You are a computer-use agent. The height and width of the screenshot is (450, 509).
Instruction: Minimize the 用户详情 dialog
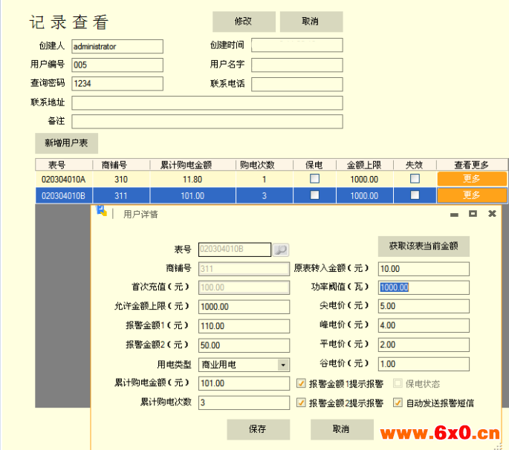click(455, 215)
